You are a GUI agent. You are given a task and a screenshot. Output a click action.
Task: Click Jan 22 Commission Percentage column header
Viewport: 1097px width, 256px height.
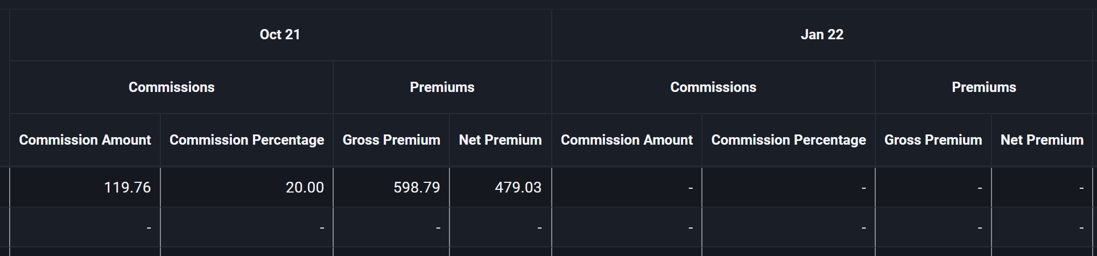[x=789, y=140]
